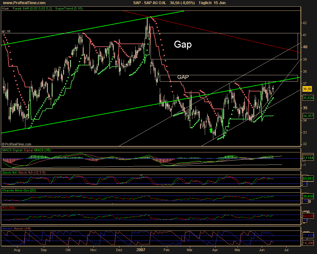This screenshot has height=254, width=317.
Task: Click the Jun label on time axis
Action: (x=262, y=250)
